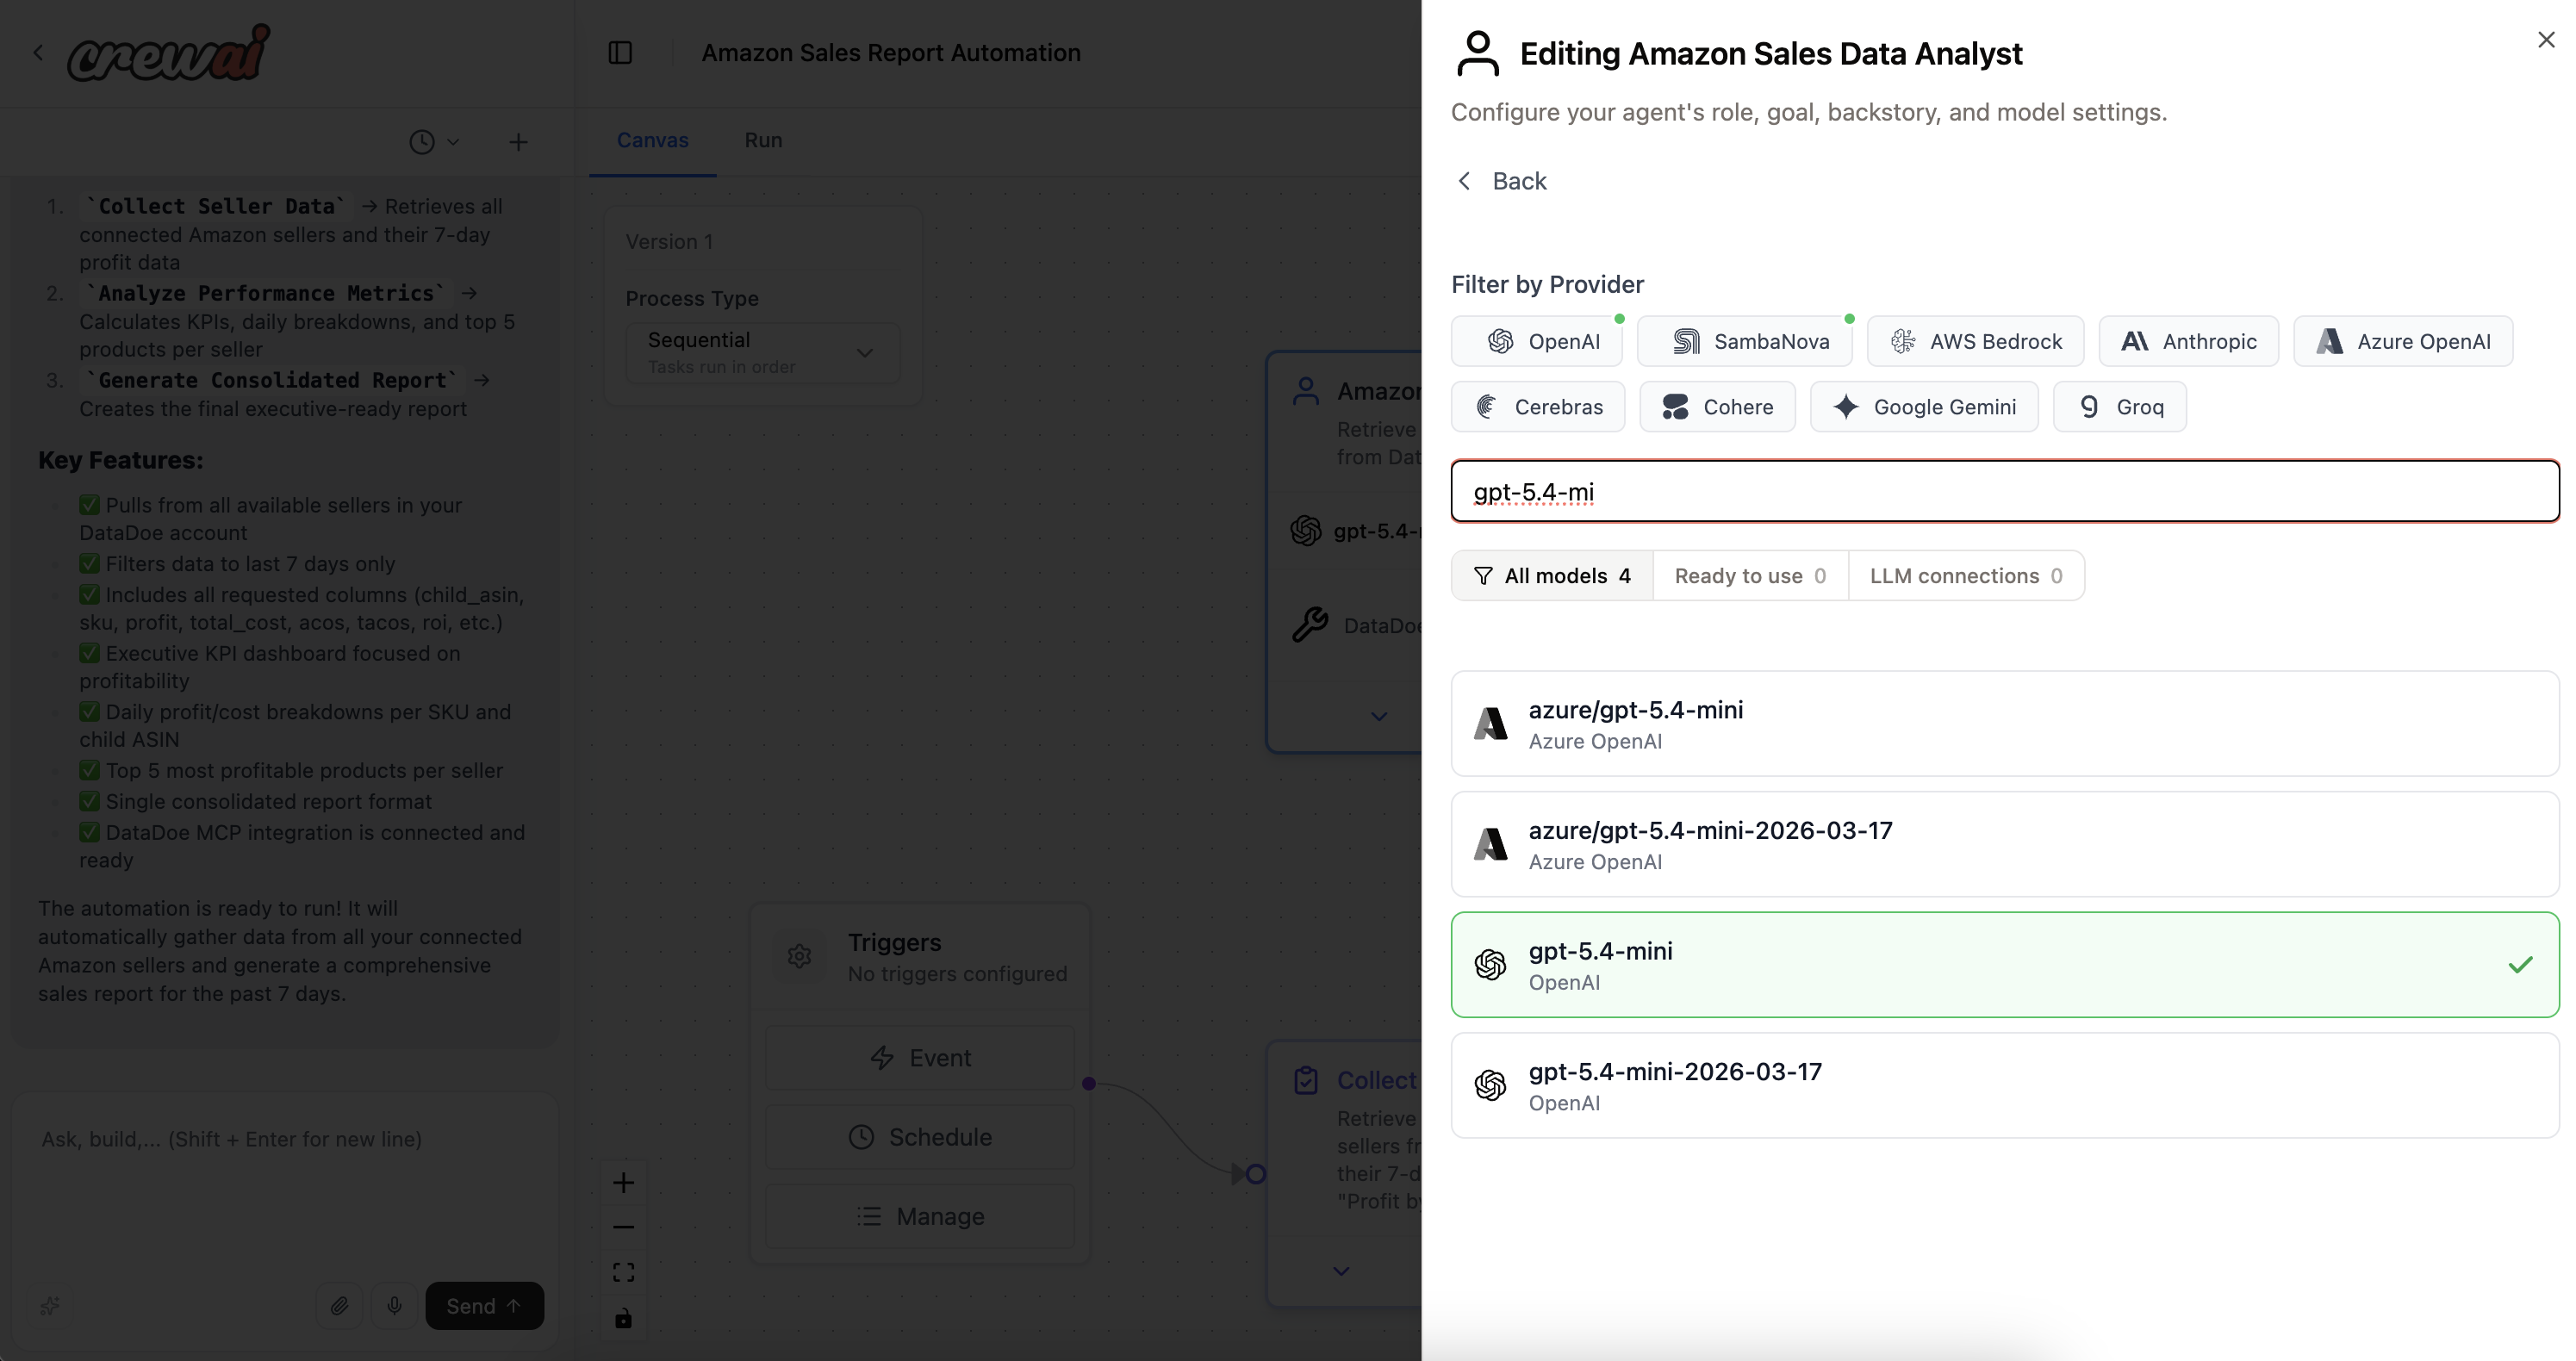Add an Event trigger

click(x=919, y=1058)
